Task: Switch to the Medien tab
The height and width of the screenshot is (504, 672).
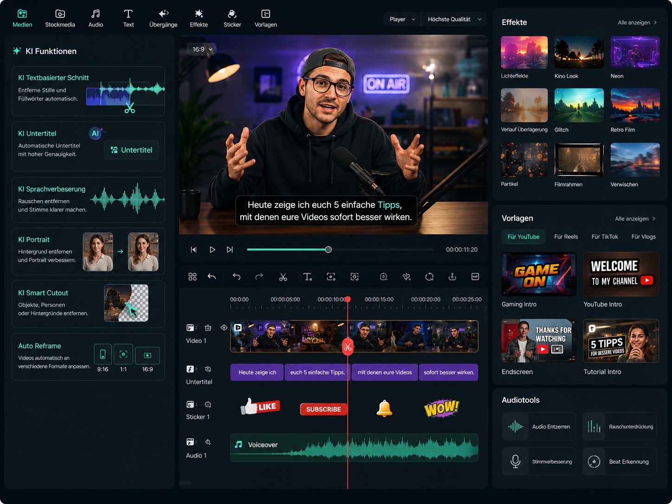Action: coord(22,19)
